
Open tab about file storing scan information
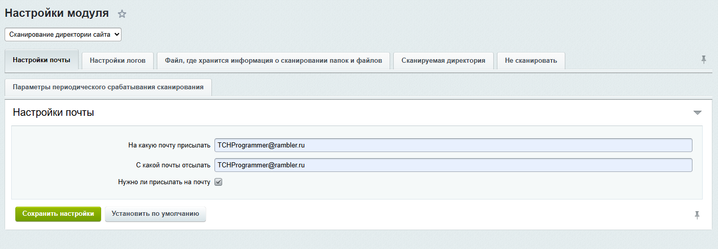[x=273, y=60]
